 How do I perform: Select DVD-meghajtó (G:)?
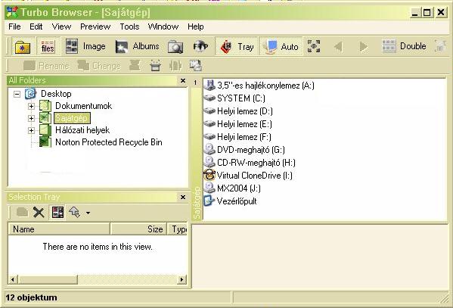[x=244, y=150]
